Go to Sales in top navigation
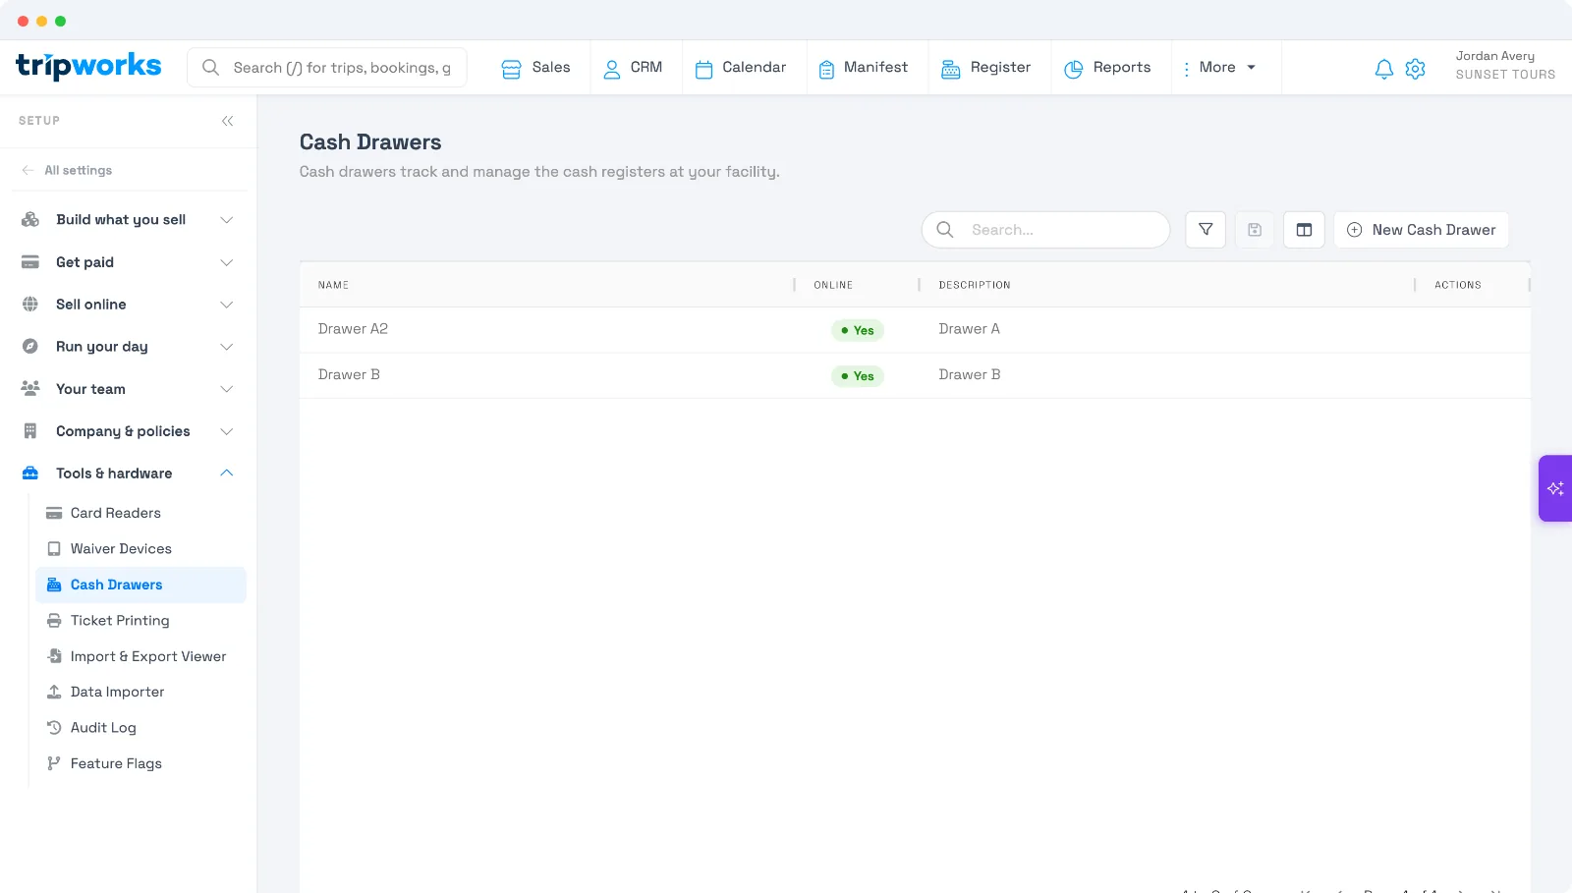 tap(535, 68)
